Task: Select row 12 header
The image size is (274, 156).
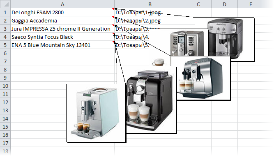Action: [5, 102]
